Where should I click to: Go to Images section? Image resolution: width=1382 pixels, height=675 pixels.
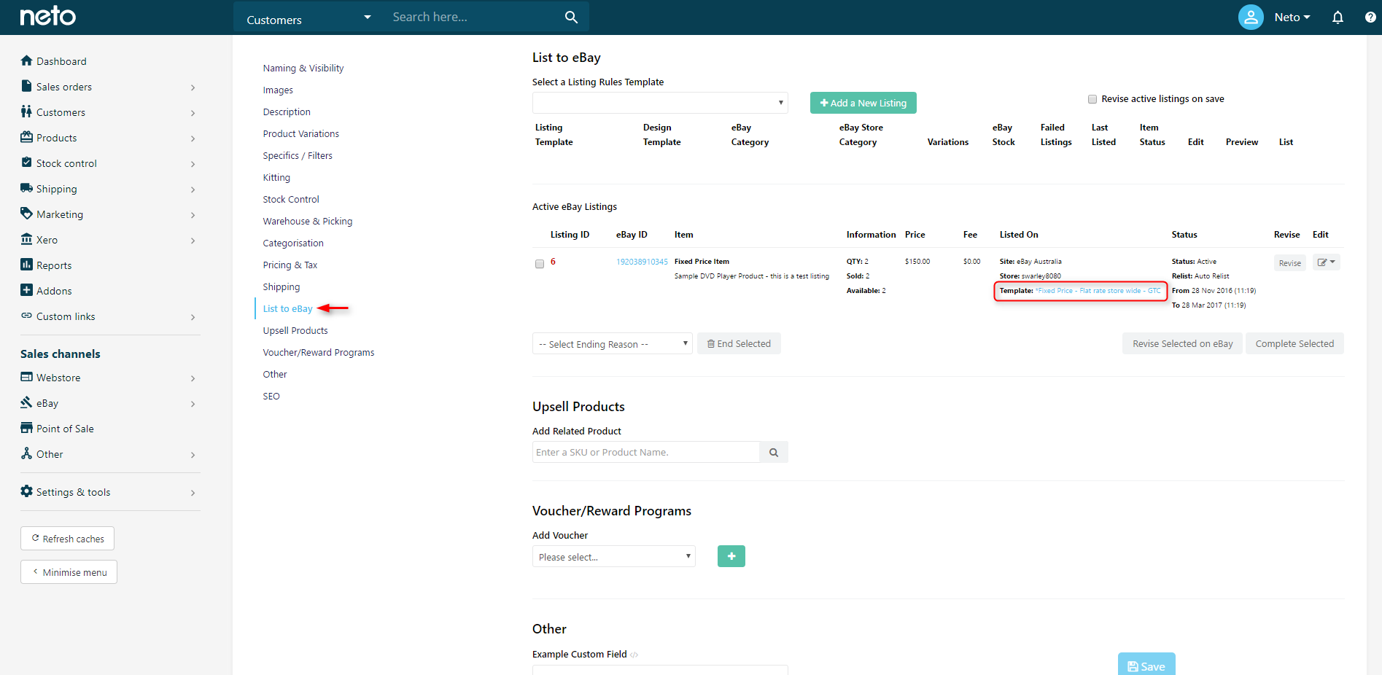278,90
